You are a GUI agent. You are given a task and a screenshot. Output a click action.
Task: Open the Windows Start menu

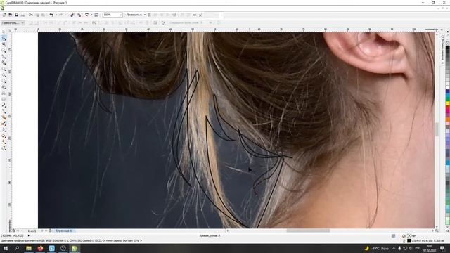[x=6, y=248]
